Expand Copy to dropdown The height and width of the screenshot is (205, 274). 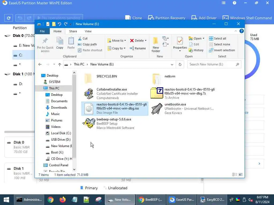[x=124, y=48]
